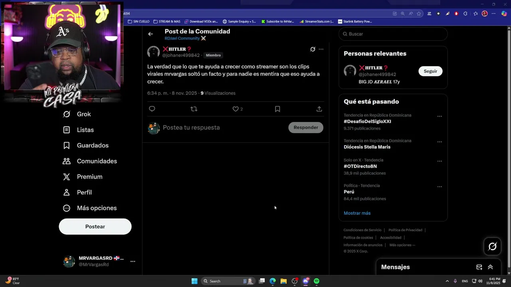This screenshot has height=287, width=511.
Task: Open Condiciones de Servicio link
Action: (x=362, y=230)
